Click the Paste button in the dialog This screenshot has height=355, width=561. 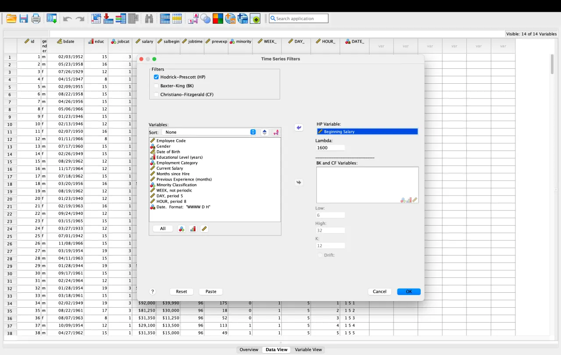(211, 291)
